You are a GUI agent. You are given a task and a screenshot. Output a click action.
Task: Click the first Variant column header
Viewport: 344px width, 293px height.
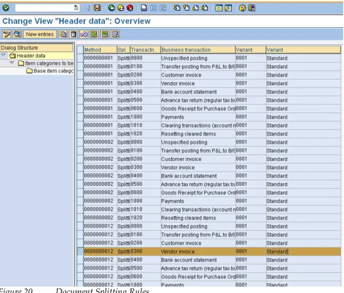click(251, 50)
